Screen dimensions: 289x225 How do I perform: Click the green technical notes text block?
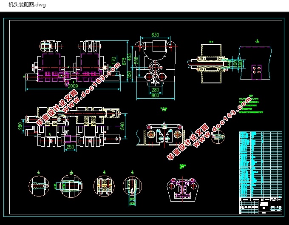tap(251, 104)
